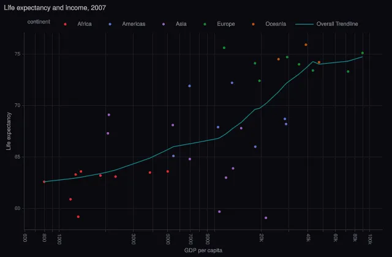Select the lowest purple Asia point near 20k

point(266,218)
